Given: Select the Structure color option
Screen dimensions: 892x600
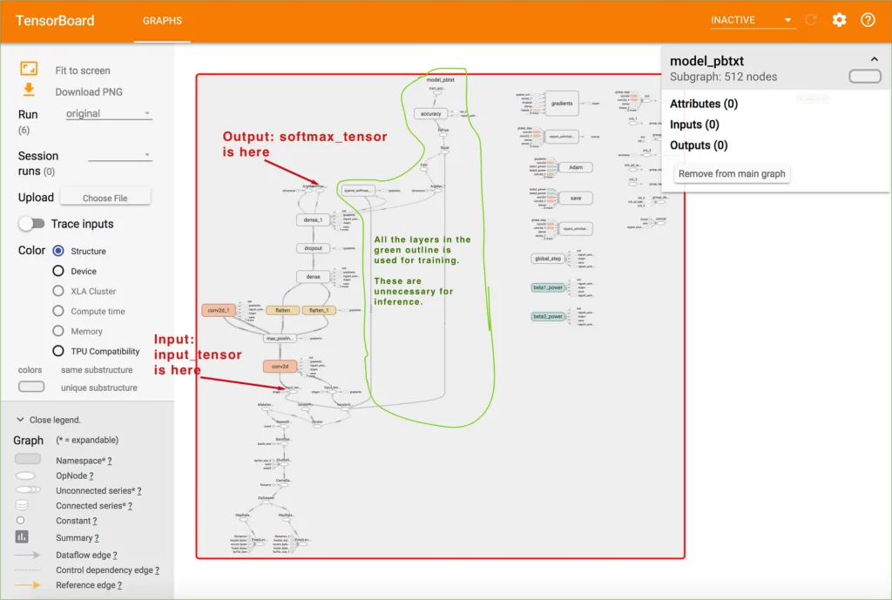Looking at the screenshot, I should [x=58, y=251].
